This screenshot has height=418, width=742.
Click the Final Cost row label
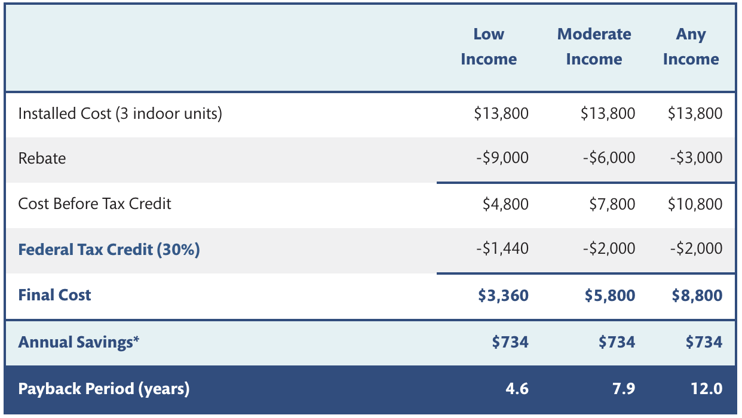click(54, 295)
